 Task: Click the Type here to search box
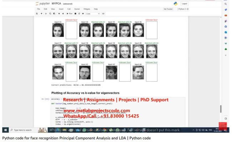point(23,130)
